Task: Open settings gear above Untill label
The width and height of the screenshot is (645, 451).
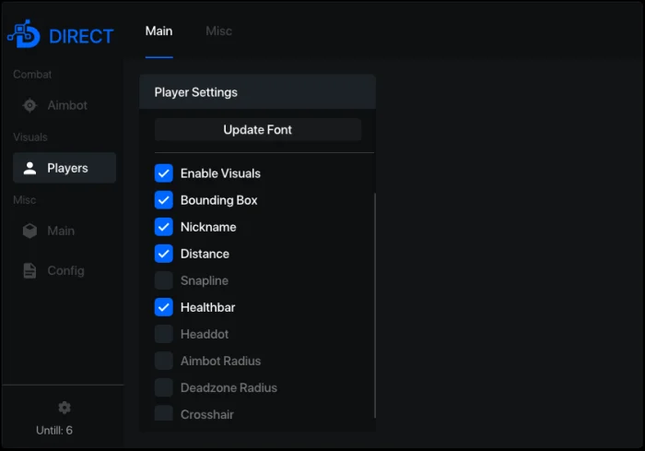Action: pyautogui.click(x=64, y=408)
